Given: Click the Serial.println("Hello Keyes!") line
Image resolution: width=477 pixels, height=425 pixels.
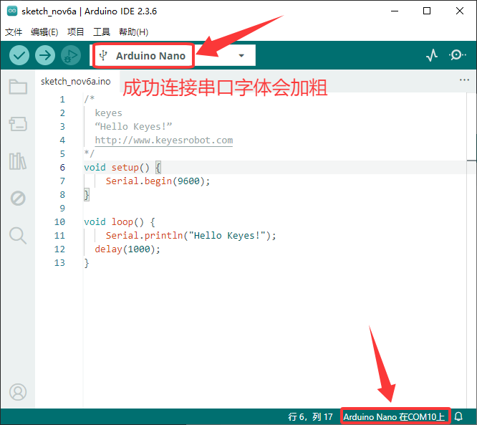Looking at the screenshot, I should [x=191, y=236].
